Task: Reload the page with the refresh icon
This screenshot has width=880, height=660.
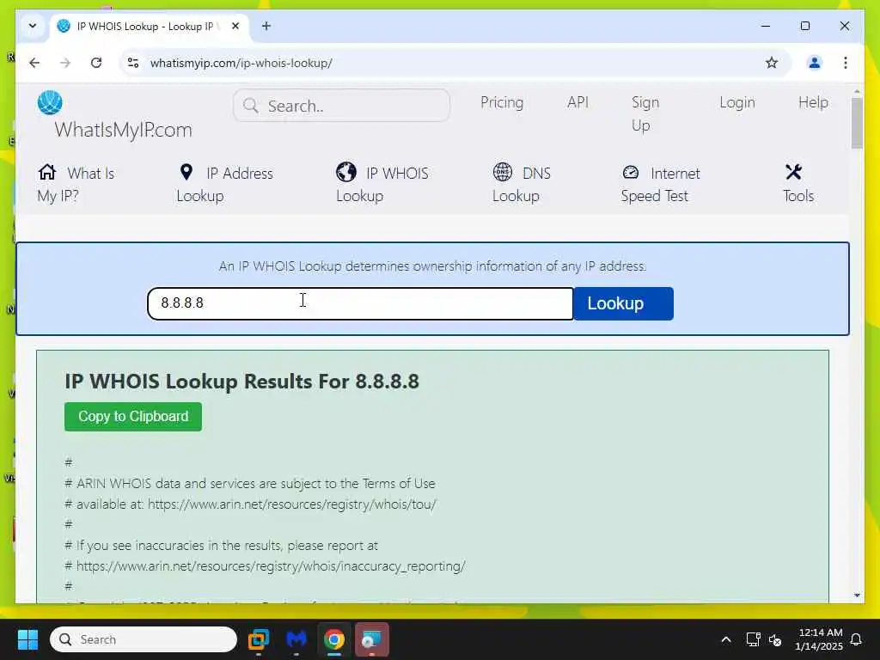Action: tap(96, 63)
